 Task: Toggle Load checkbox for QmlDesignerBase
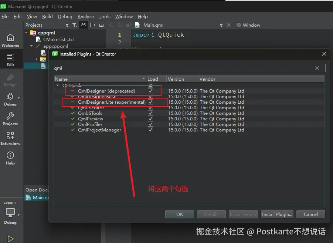(x=150, y=96)
